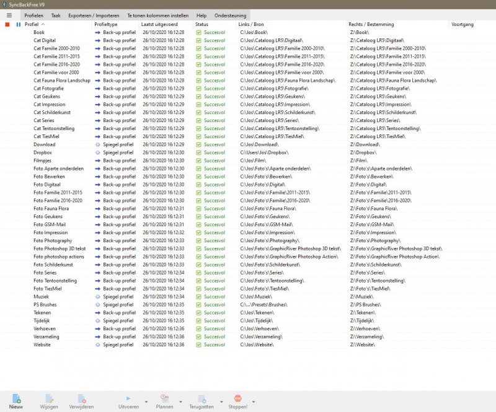
Task: Open the Profielen menu
Action: [x=33, y=15]
